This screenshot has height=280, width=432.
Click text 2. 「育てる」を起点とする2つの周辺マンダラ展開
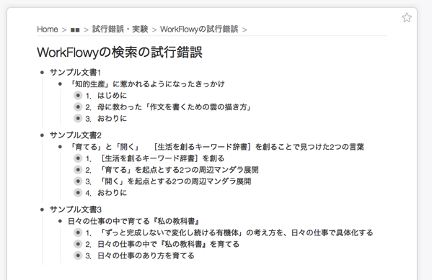[x=172, y=170]
